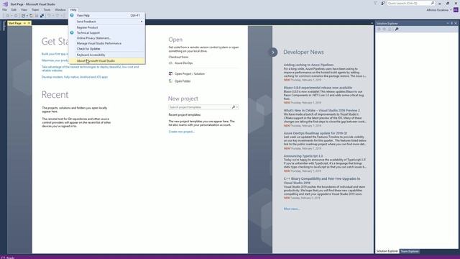Open the Edit menu
Screen dimensions: 460x259
[x=14, y=9]
